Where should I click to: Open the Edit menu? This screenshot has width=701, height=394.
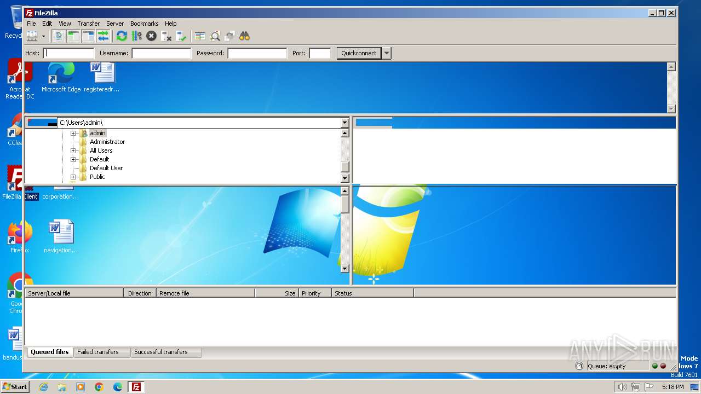47,24
